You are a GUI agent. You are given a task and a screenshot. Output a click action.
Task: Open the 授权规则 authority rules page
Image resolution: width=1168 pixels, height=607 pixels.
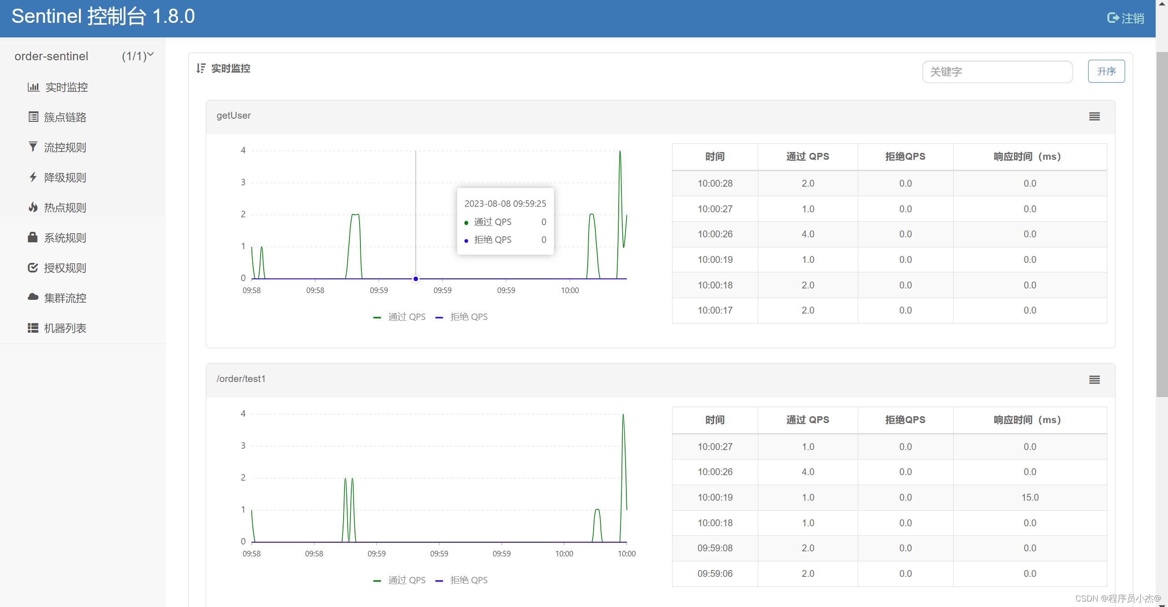(65, 268)
